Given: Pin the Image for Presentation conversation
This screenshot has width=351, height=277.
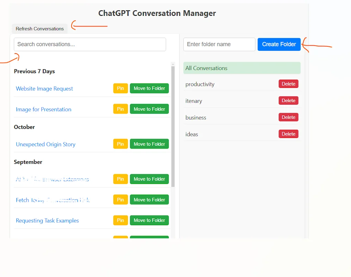Looking at the screenshot, I should tap(120, 109).
